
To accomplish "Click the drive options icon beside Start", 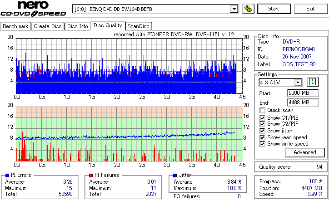I will pos(248,9).
